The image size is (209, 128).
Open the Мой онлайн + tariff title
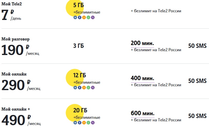click(x=16, y=109)
